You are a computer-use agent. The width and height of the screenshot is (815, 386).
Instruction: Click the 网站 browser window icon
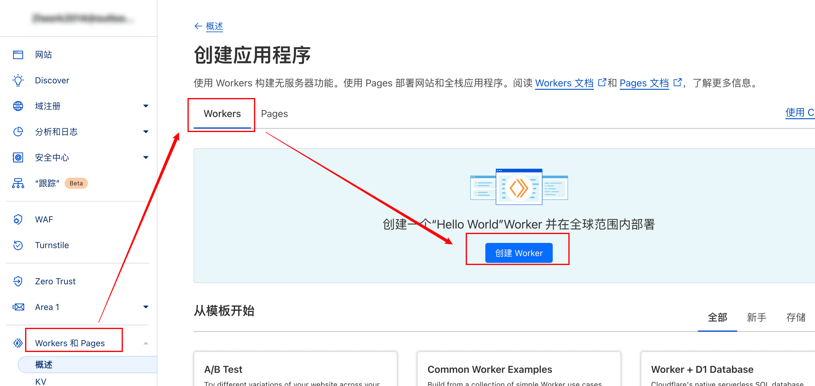click(x=18, y=55)
